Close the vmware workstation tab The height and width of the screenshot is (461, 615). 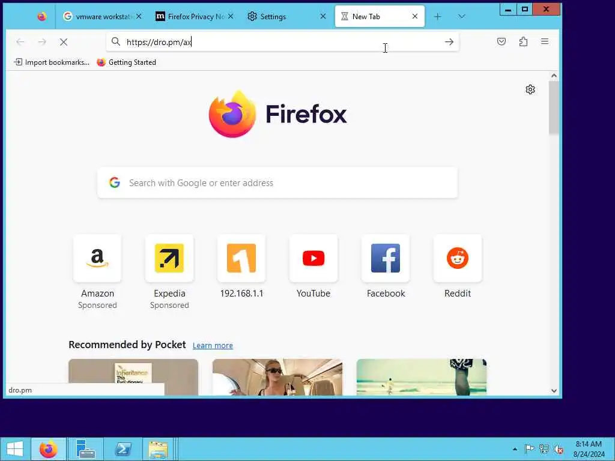point(139,16)
